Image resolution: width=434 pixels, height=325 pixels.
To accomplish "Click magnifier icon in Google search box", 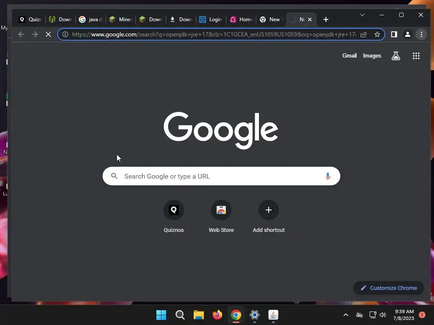I will [x=114, y=176].
